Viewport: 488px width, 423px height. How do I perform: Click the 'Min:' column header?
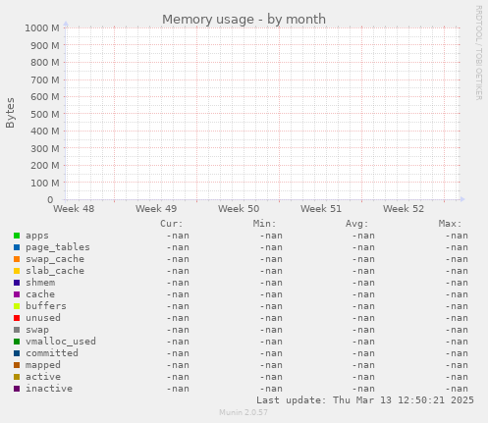[x=264, y=224]
